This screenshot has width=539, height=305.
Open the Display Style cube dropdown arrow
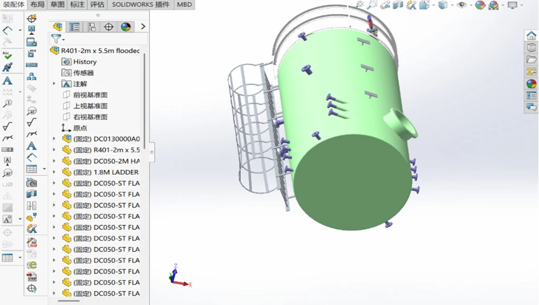[x=452, y=5]
